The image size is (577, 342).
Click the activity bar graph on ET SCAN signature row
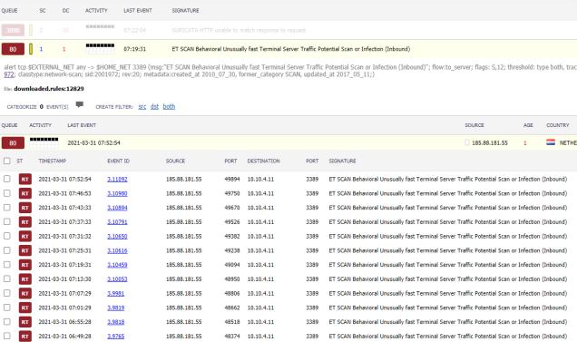click(x=100, y=49)
